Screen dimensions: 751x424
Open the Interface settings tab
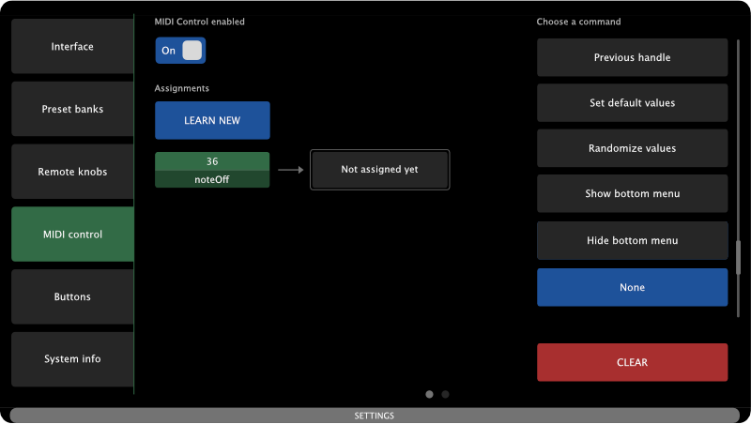pos(72,46)
